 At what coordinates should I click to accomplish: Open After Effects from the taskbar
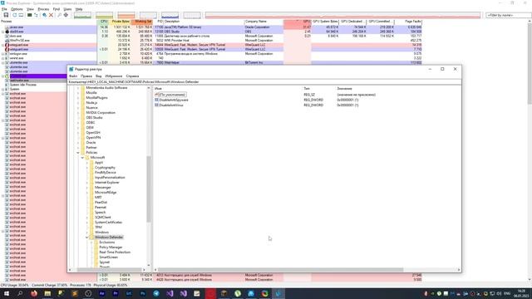(x=101, y=293)
